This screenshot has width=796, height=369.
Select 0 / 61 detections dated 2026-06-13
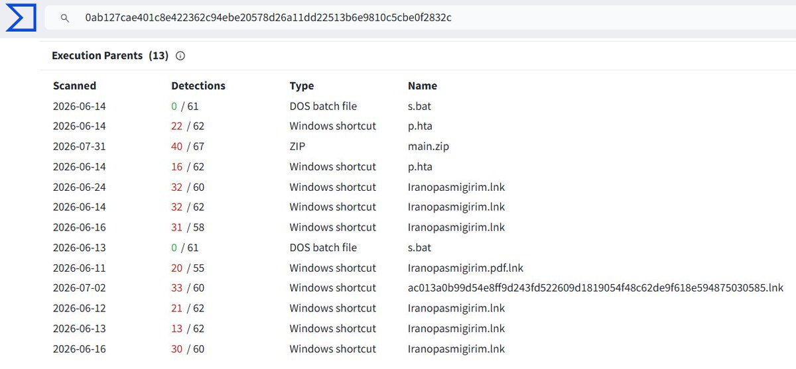click(185, 247)
